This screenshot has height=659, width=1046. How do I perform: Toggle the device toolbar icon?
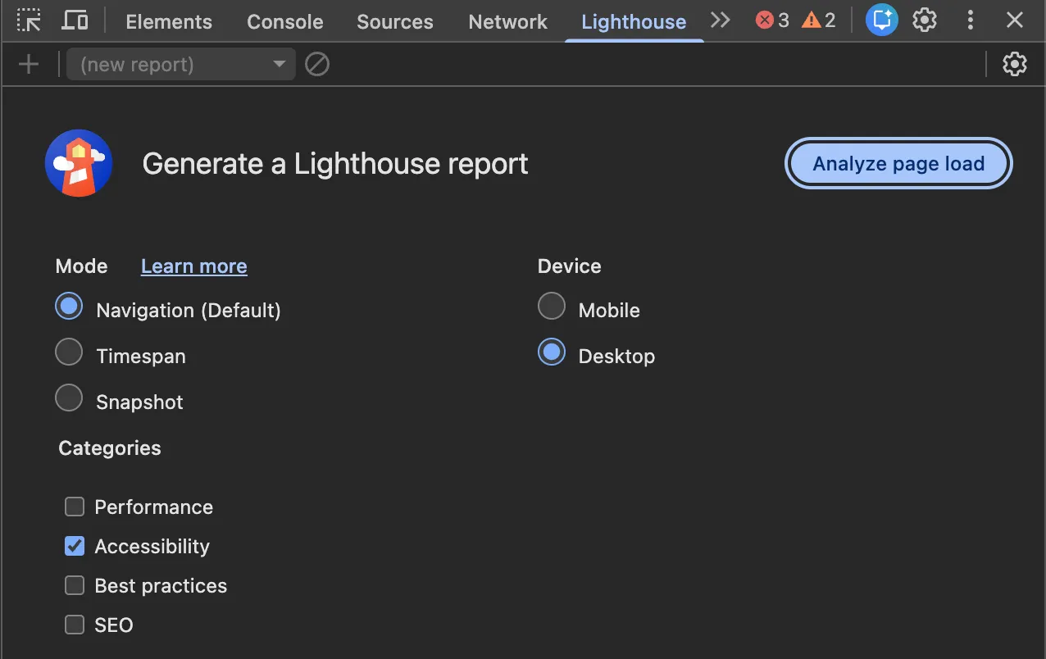click(x=75, y=20)
